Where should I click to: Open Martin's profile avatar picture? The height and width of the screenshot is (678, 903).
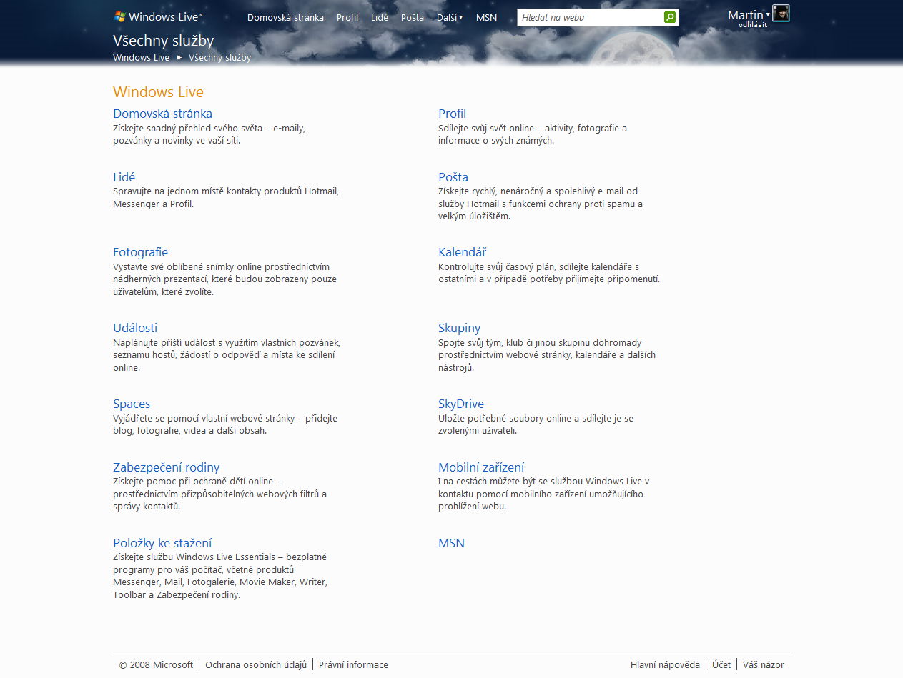[781, 14]
